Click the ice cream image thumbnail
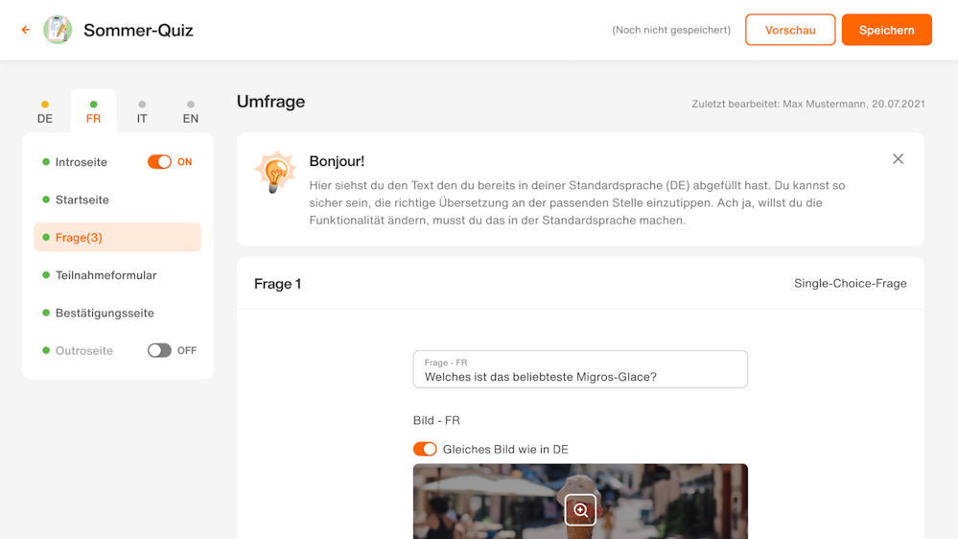 click(580, 501)
